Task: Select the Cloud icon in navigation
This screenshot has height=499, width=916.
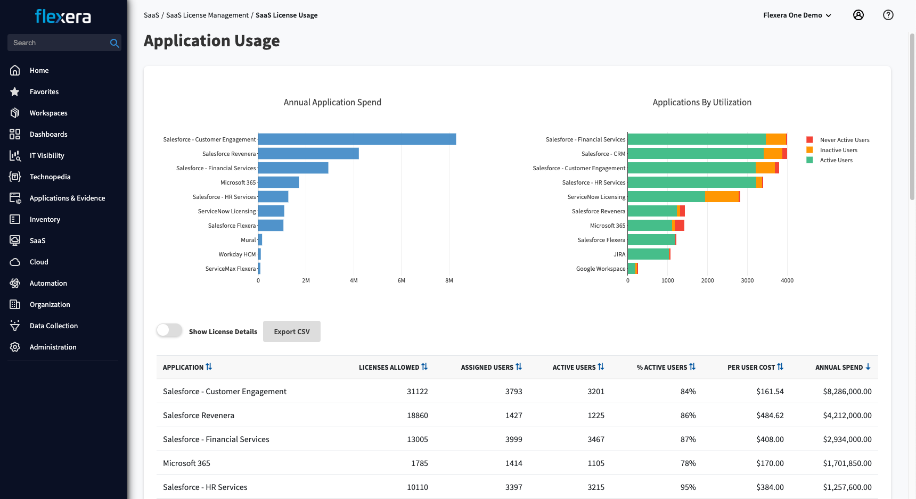Action: pyautogui.click(x=15, y=262)
